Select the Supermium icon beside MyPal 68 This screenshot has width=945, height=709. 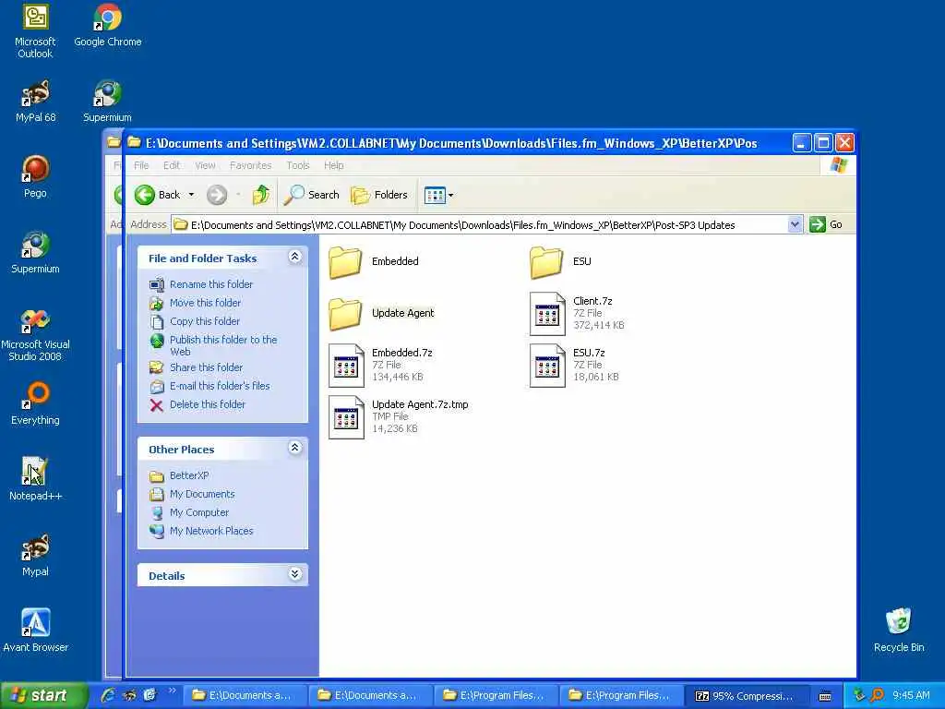tap(107, 101)
